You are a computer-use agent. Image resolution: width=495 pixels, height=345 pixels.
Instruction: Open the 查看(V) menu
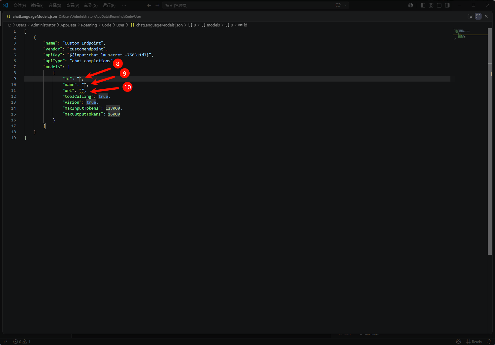pos(73,5)
